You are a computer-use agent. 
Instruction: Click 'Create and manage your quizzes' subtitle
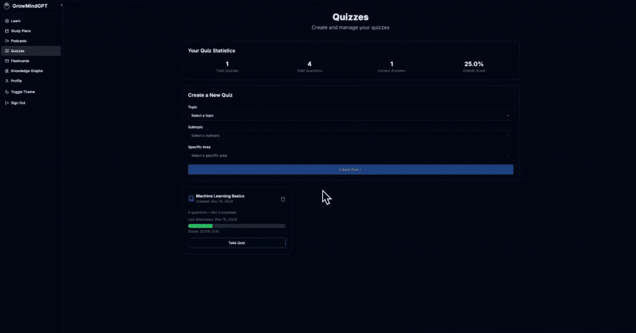click(350, 27)
